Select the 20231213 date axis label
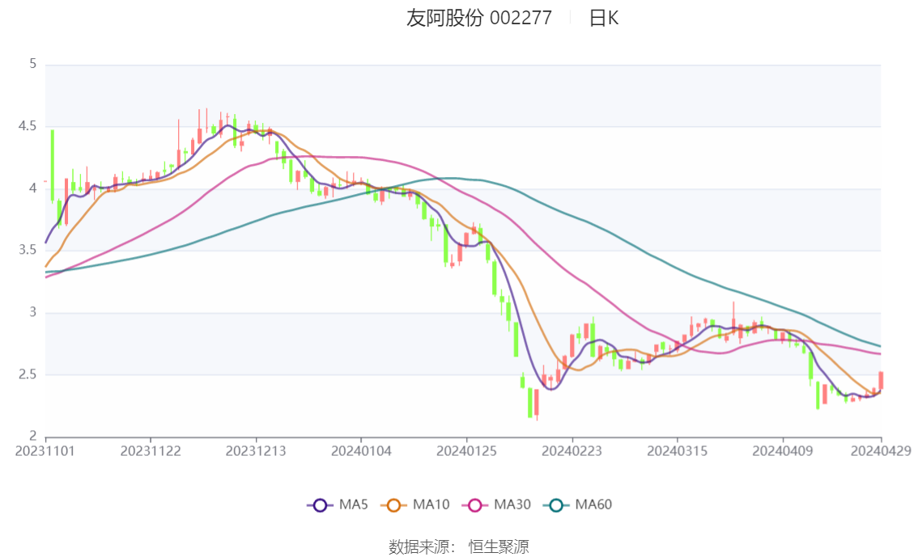Image resolution: width=918 pixels, height=557 pixels. point(256,450)
